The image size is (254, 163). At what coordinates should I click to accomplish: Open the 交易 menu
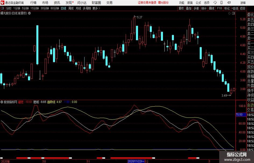[x=109, y=3]
